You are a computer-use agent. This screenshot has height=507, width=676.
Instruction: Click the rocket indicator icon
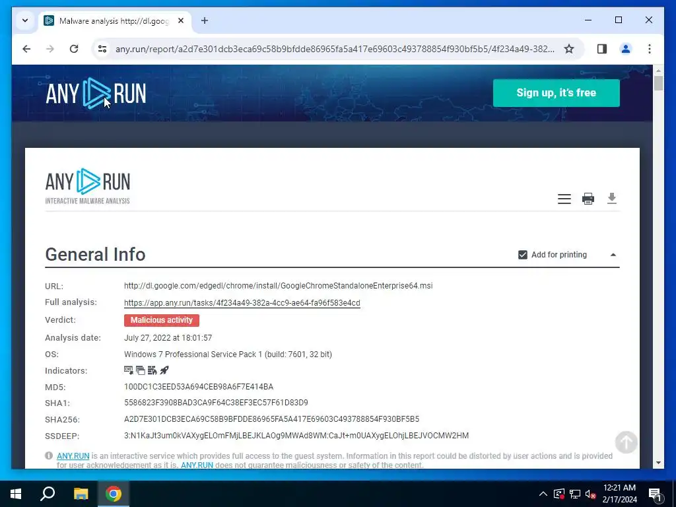[x=164, y=370]
